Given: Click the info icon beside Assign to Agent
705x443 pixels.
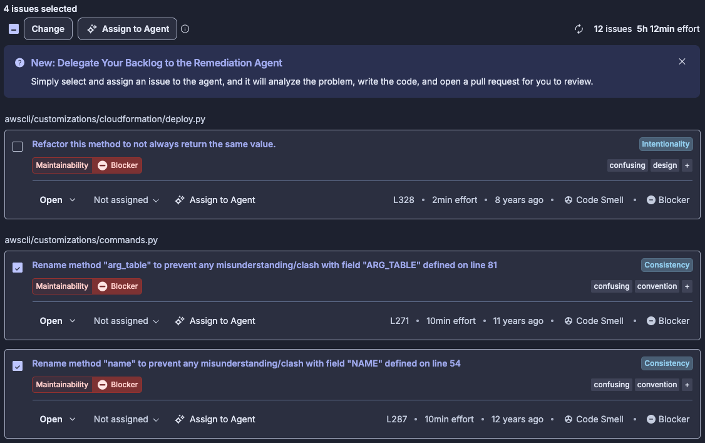Looking at the screenshot, I should pos(185,29).
